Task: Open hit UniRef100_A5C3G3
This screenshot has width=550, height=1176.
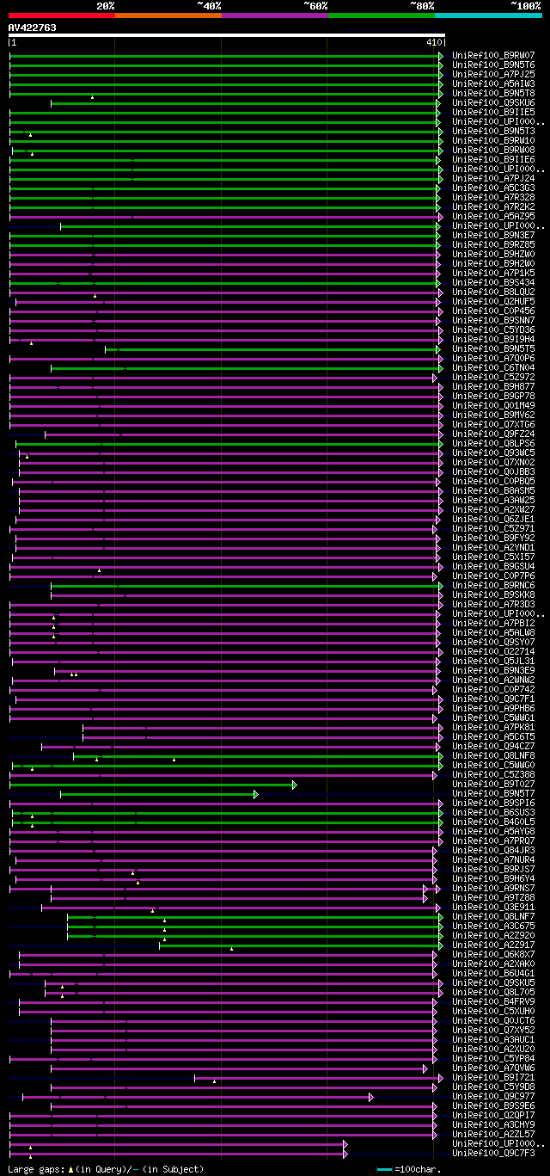Action: point(493,188)
